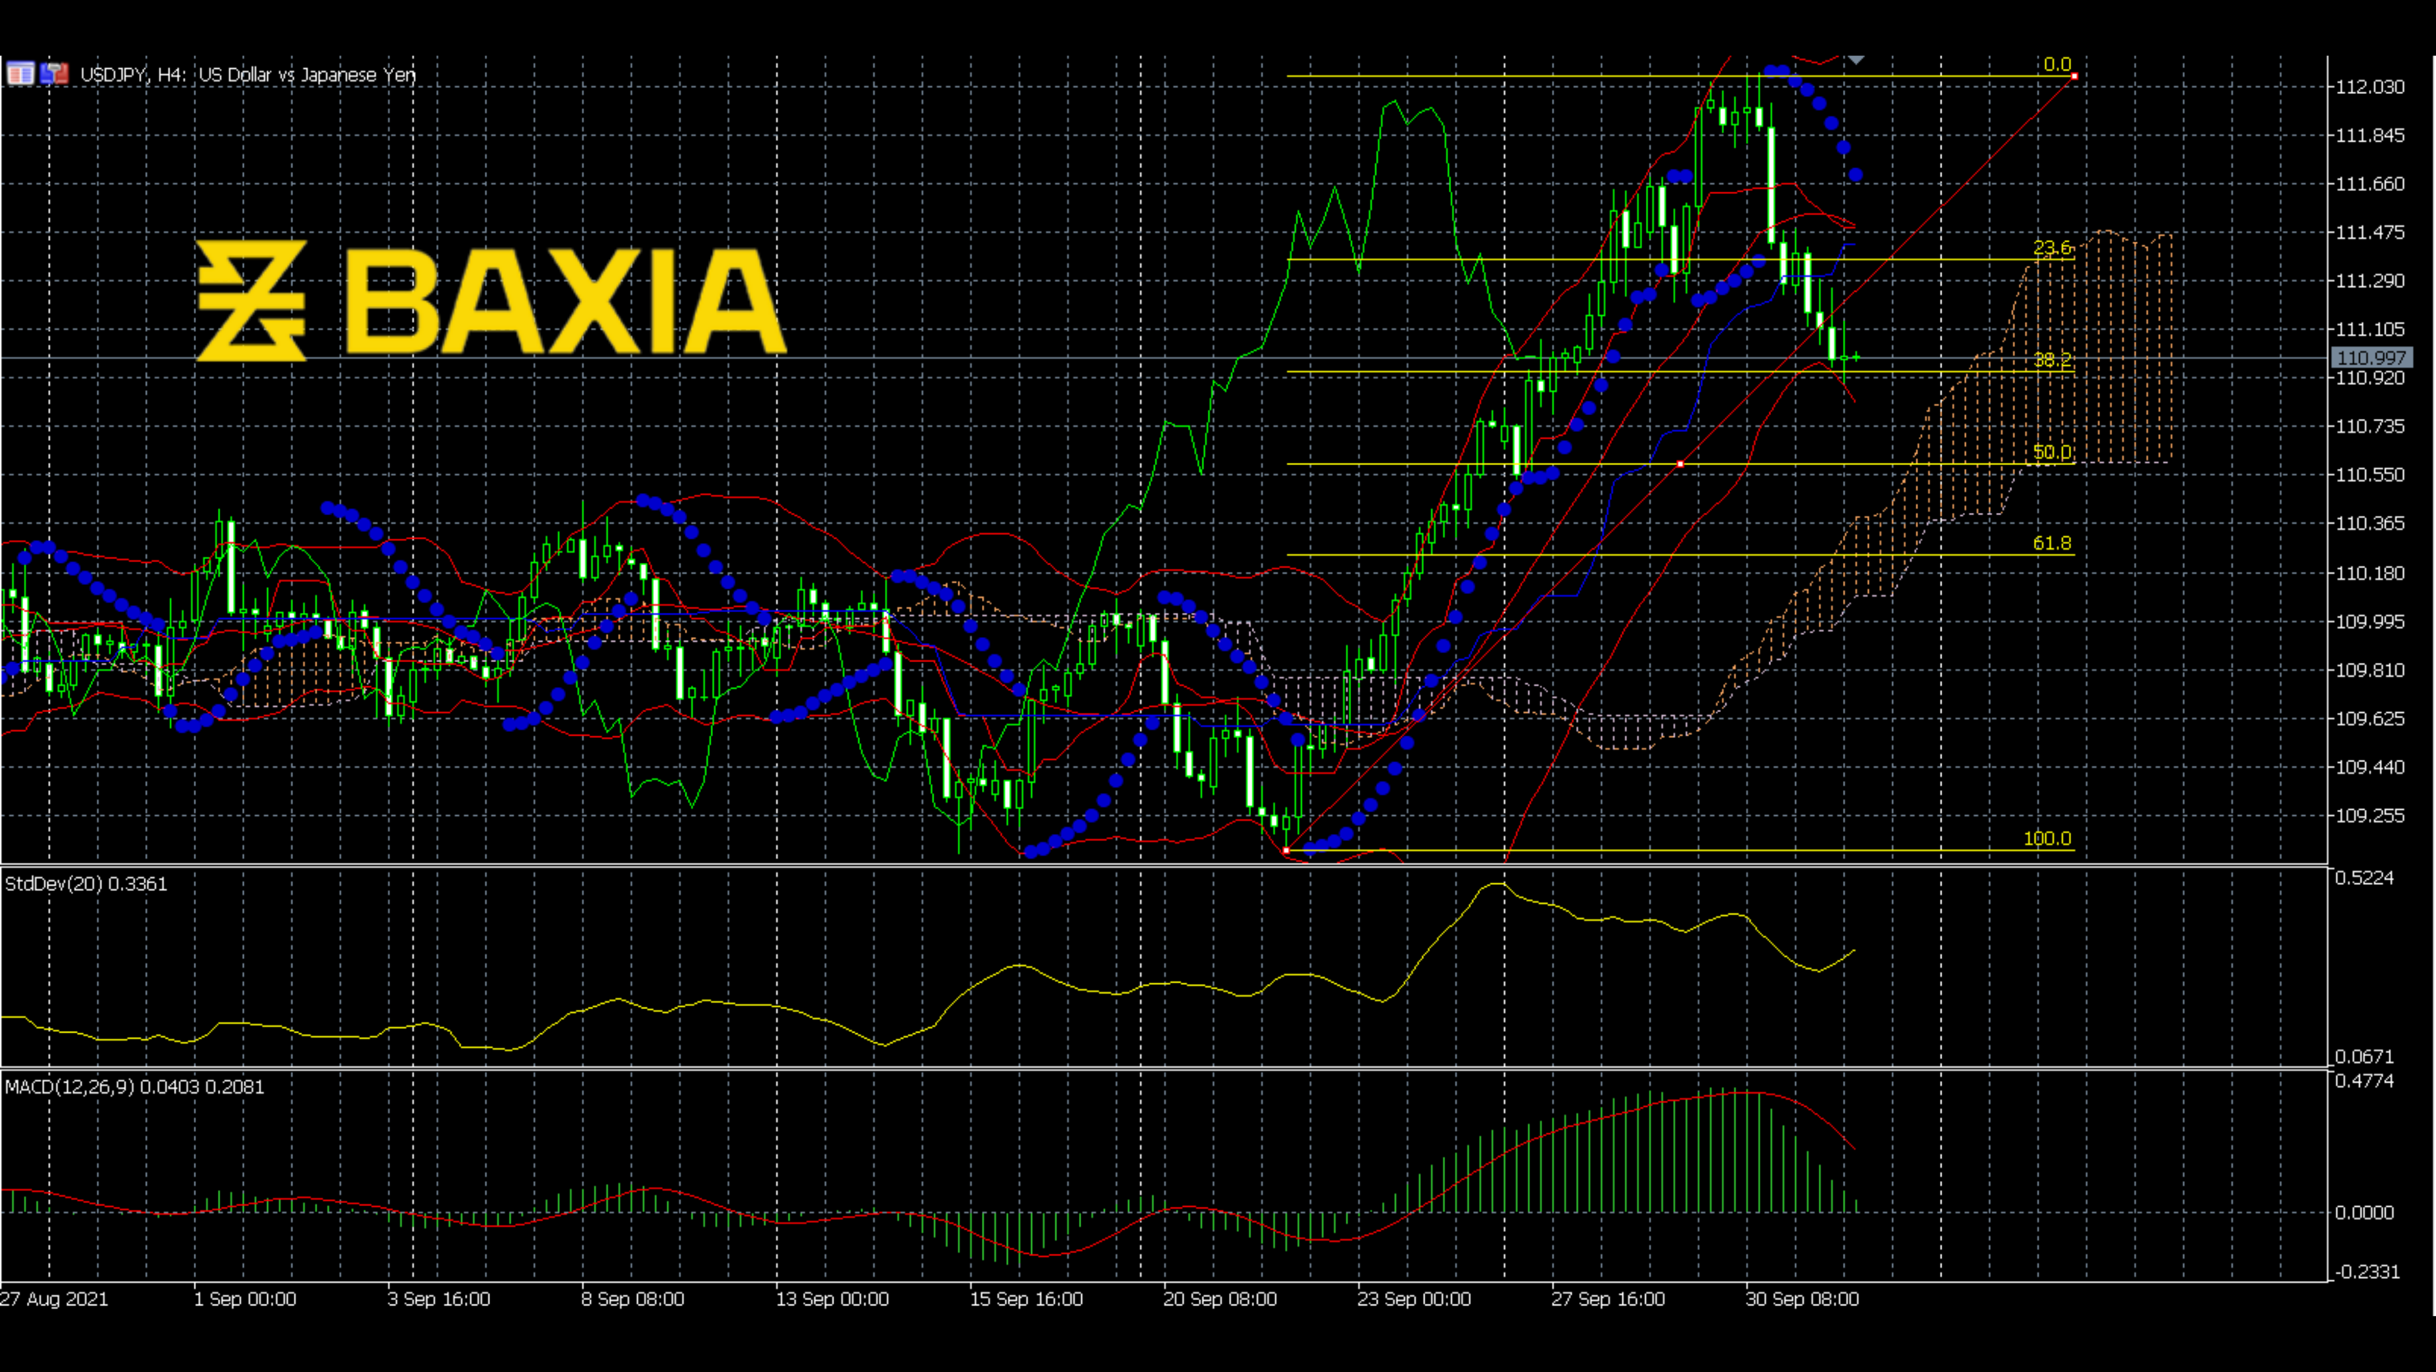This screenshot has height=1372, width=2436.
Task: Click the '3 Sep 16:00' time axis label
Action: pos(439,1299)
